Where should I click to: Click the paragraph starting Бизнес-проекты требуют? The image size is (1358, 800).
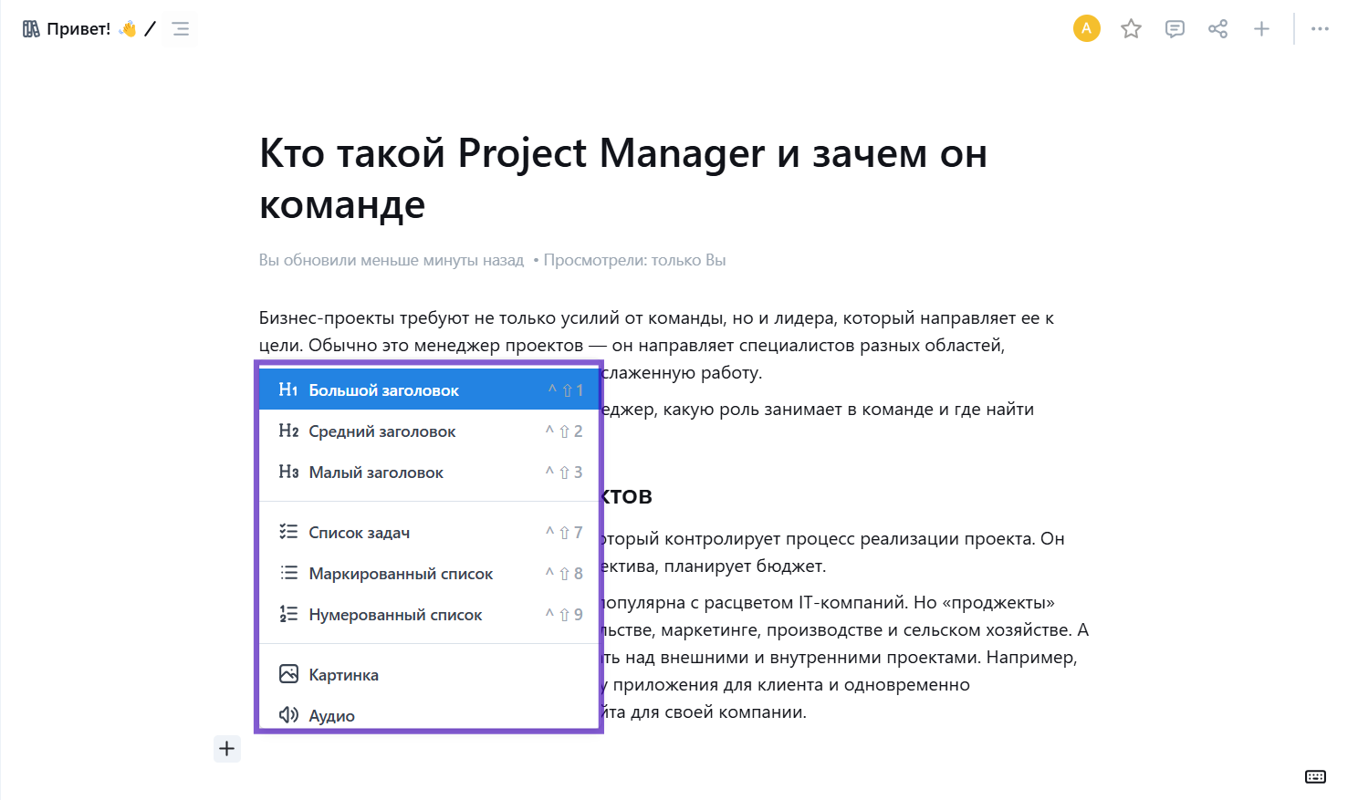(x=656, y=345)
